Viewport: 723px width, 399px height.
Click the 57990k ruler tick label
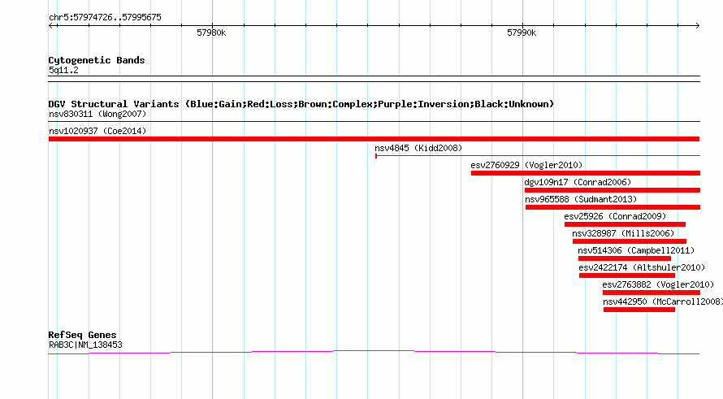point(522,33)
